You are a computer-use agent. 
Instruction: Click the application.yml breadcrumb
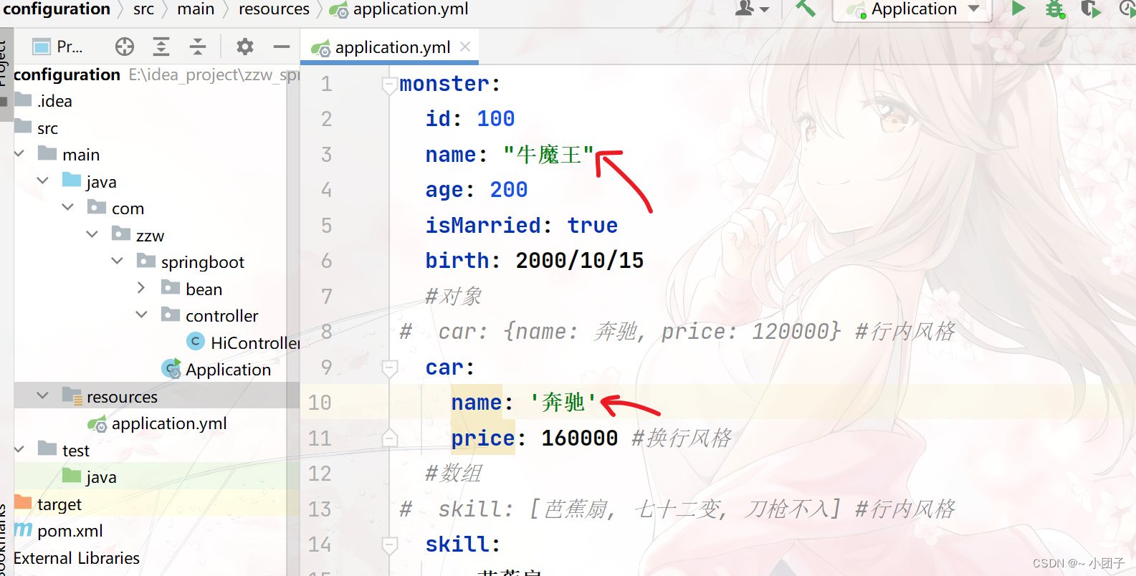pyautogui.click(x=410, y=9)
